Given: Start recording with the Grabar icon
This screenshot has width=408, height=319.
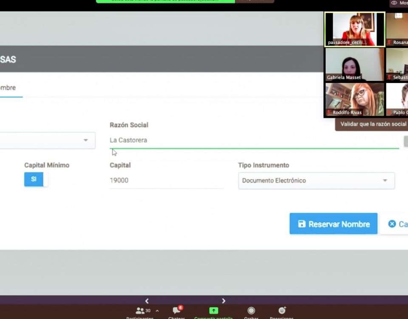Looking at the screenshot, I should [x=251, y=310].
